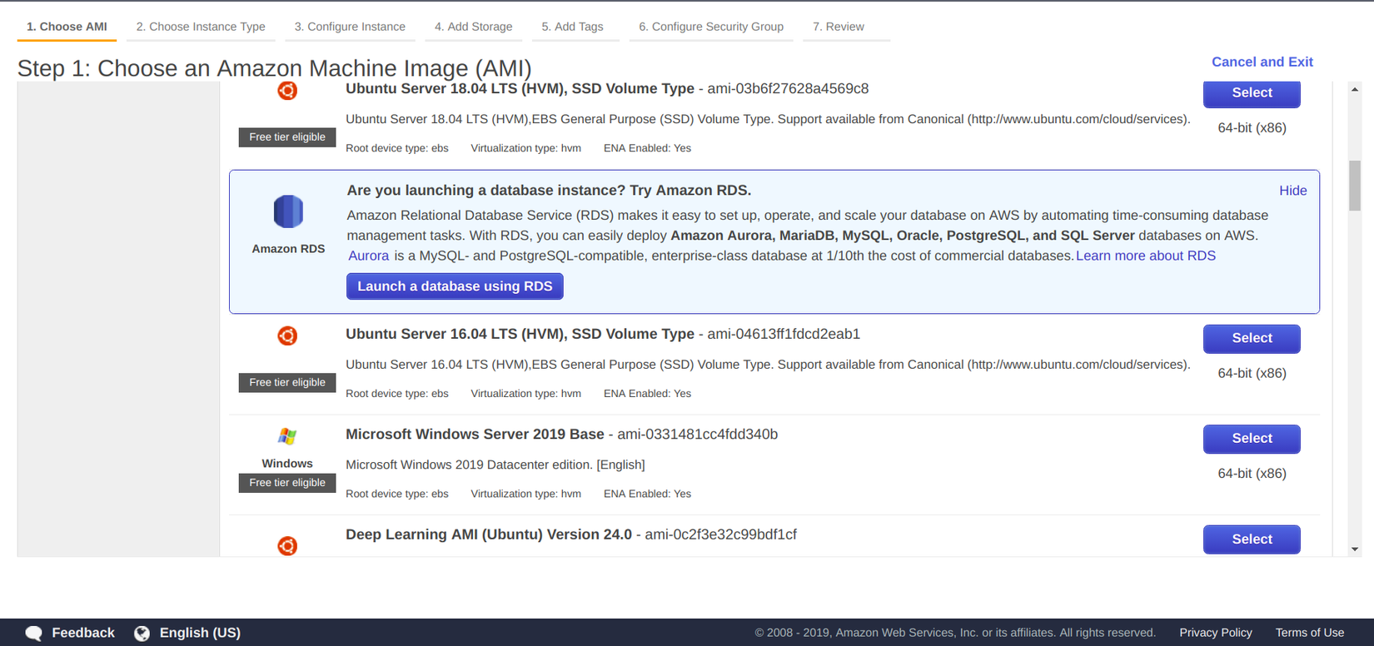Click Deep Learning AMI (Ubuntu) Version 24.0 title

pos(489,534)
